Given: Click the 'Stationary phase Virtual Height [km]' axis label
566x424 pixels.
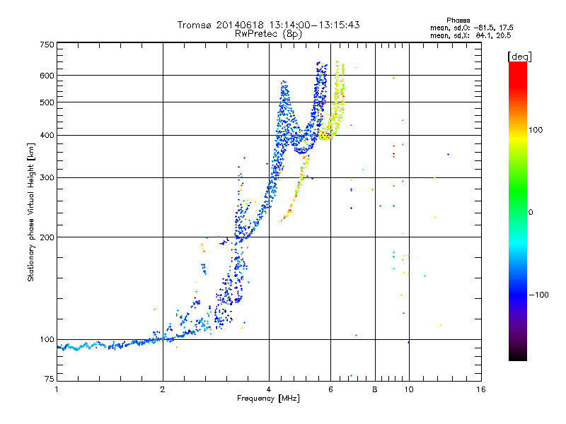Looking at the screenshot, I should coord(30,212).
